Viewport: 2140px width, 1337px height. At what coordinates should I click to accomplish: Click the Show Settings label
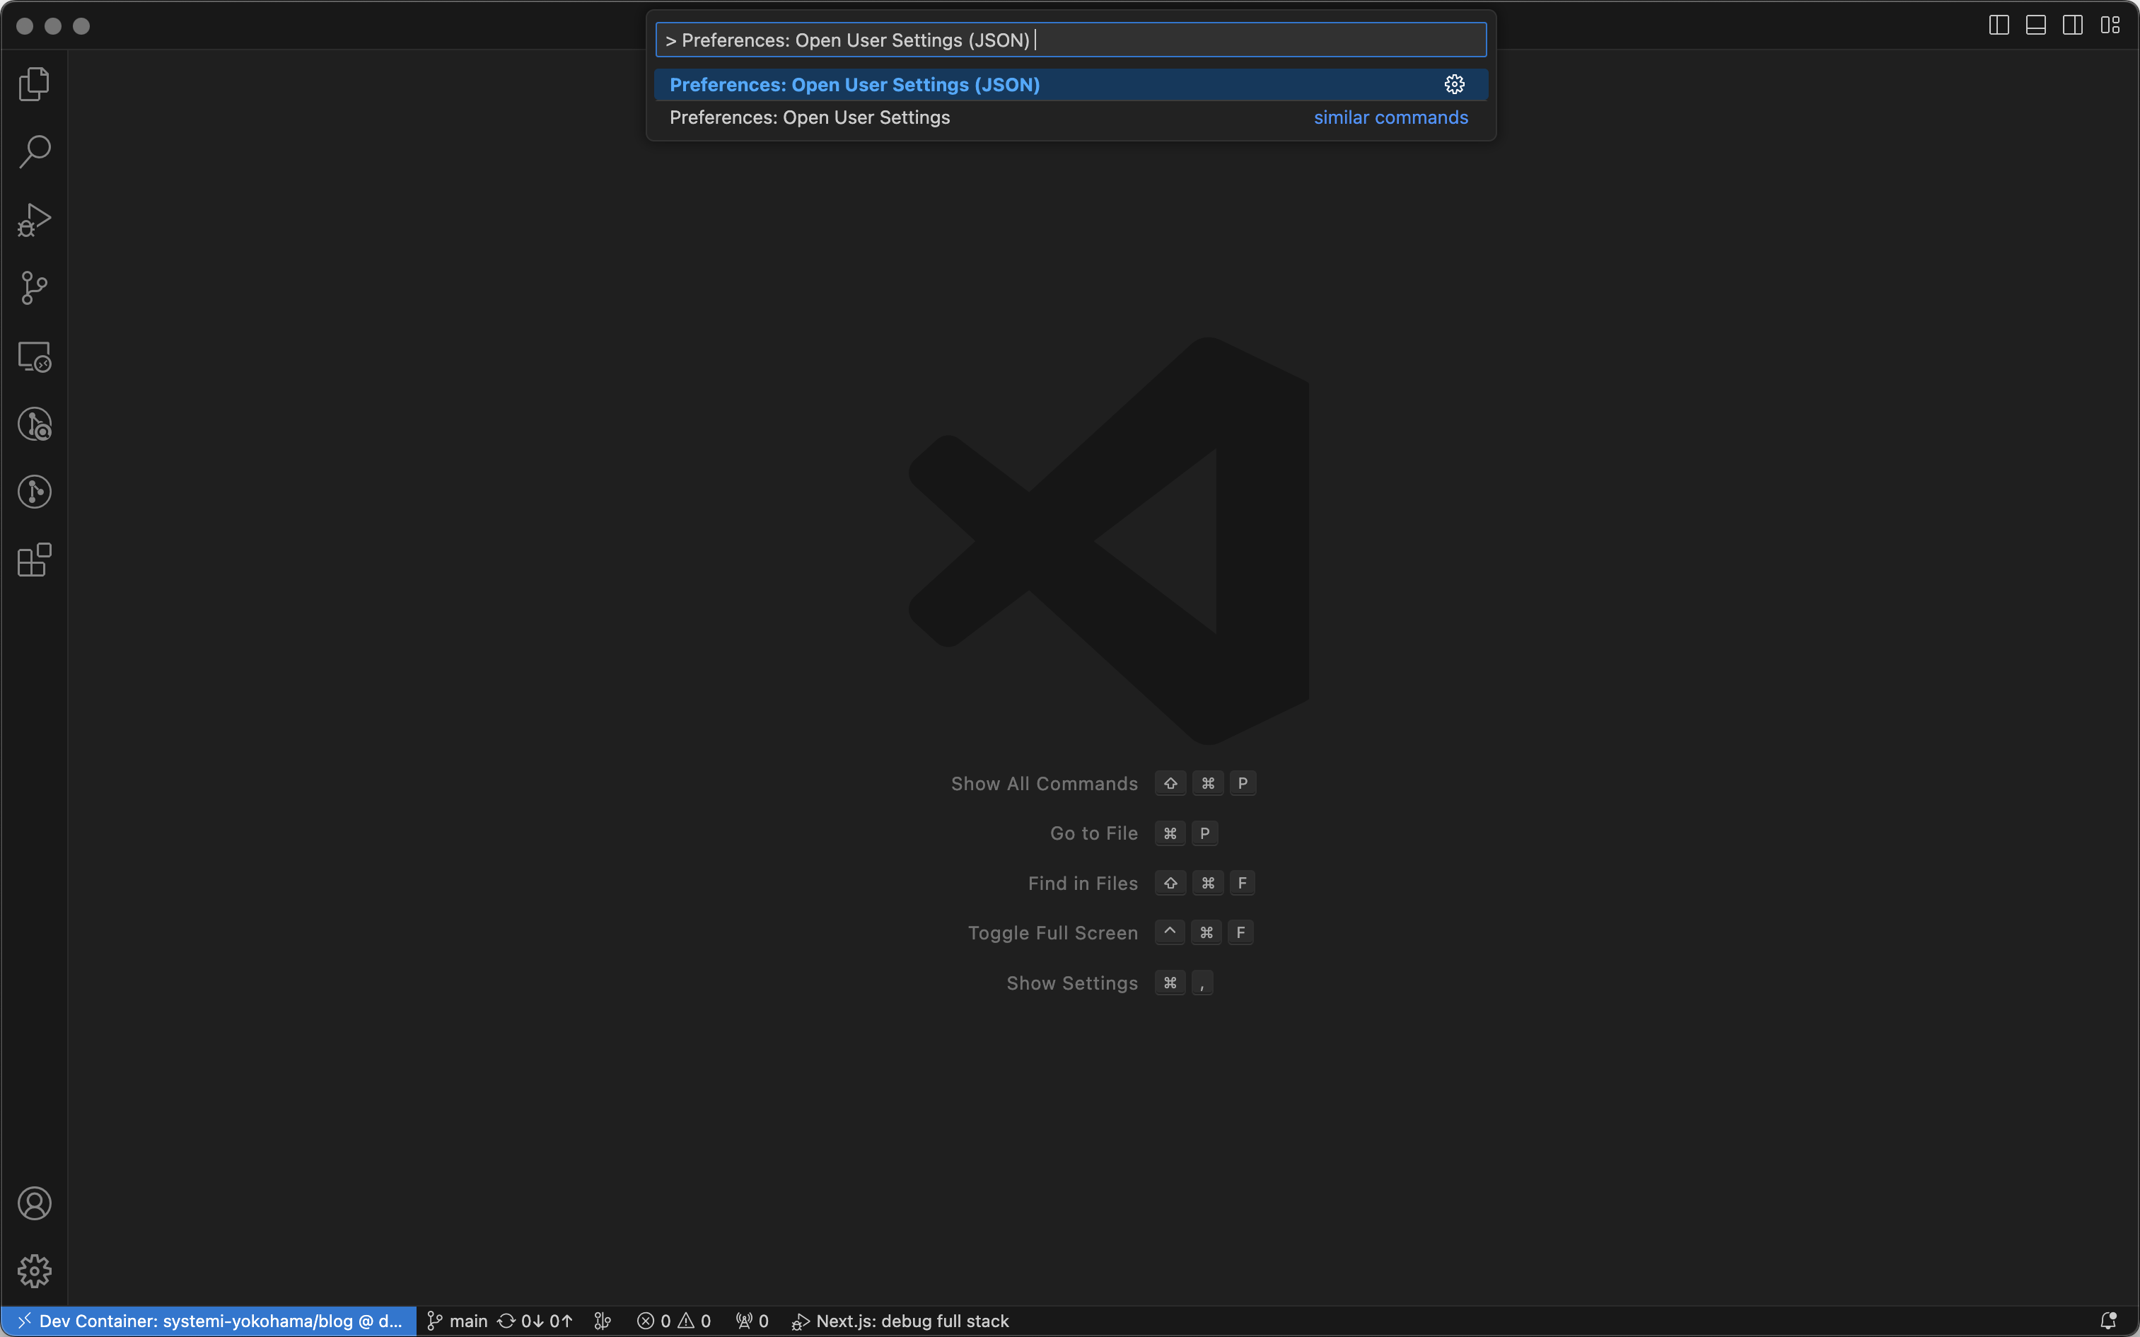tap(1072, 983)
